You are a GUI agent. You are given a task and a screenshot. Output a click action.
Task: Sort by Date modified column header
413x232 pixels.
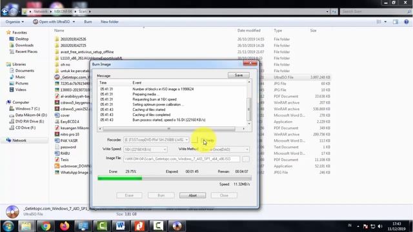pyautogui.click(x=249, y=30)
